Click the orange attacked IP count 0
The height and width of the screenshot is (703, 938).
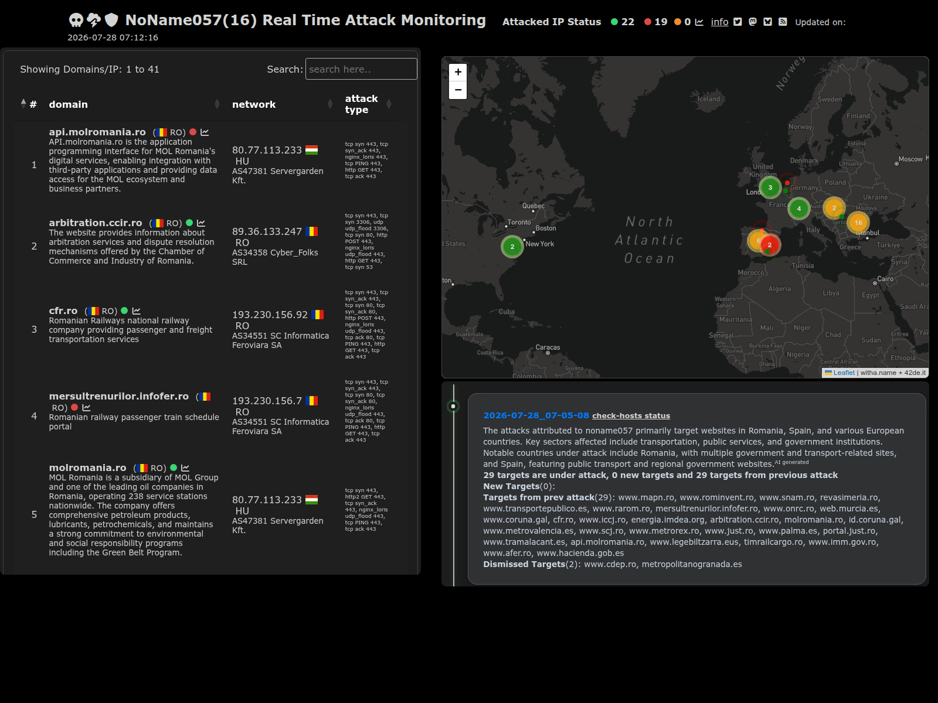click(x=688, y=22)
